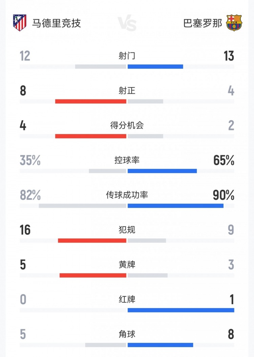Open the 巴塞罗那 team name link

203,23
